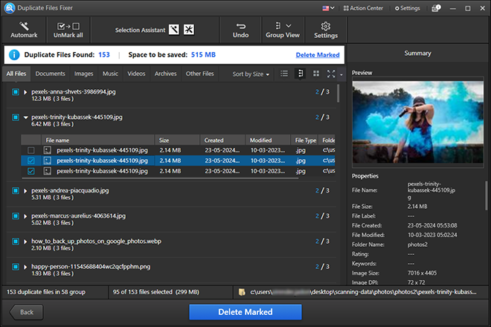491x327 pixels.
Task: Click the second Selection Assistant star icon
Action: [x=189, y=30]
